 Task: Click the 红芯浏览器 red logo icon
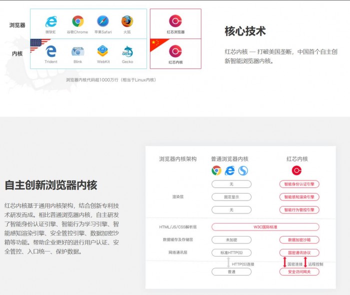point(175,21)
